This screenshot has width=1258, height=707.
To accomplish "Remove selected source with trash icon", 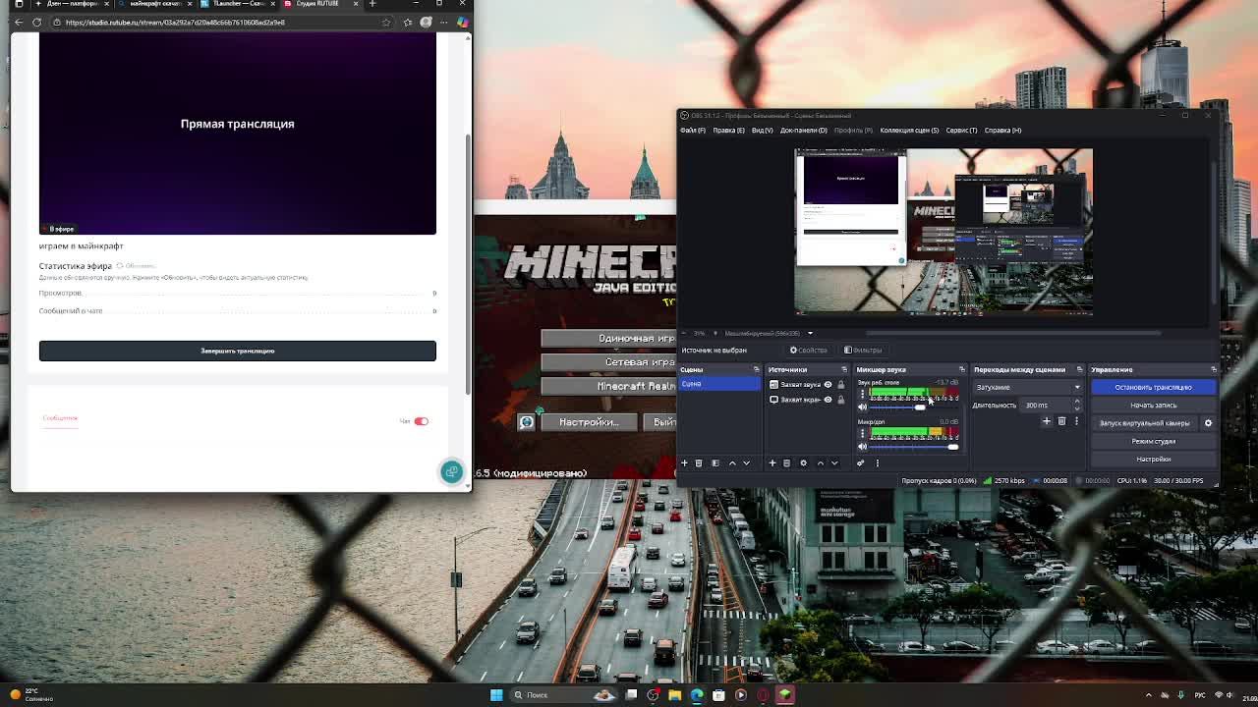I will (786, 463).
